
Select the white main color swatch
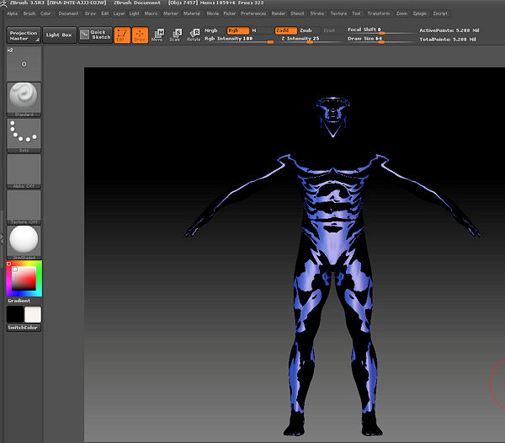(33, 314)
